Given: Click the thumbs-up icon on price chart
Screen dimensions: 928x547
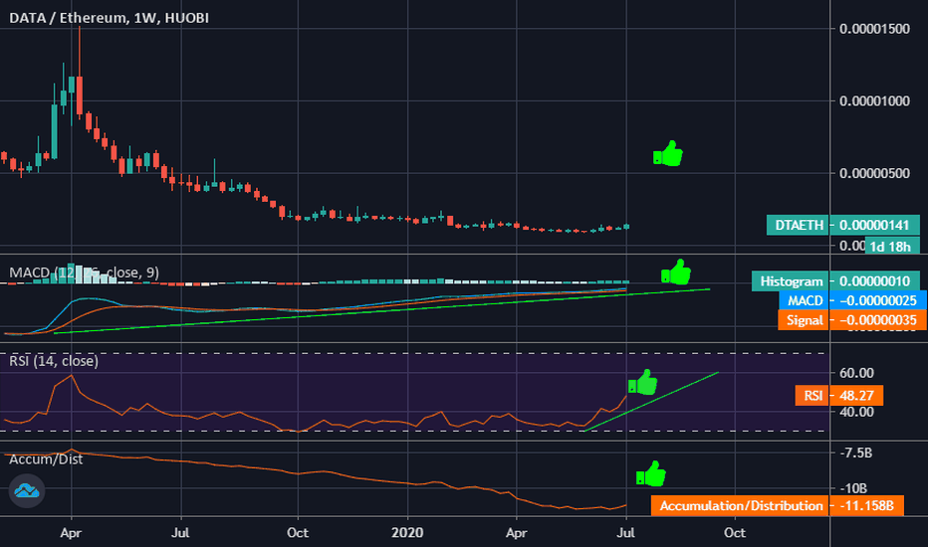Looking at the screenshot, I should [668, 154].
